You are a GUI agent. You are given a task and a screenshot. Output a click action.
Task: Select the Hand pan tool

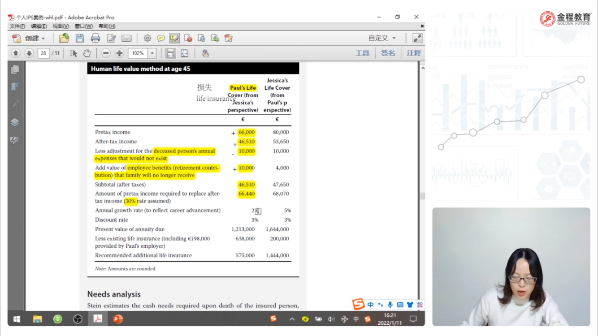87,53
